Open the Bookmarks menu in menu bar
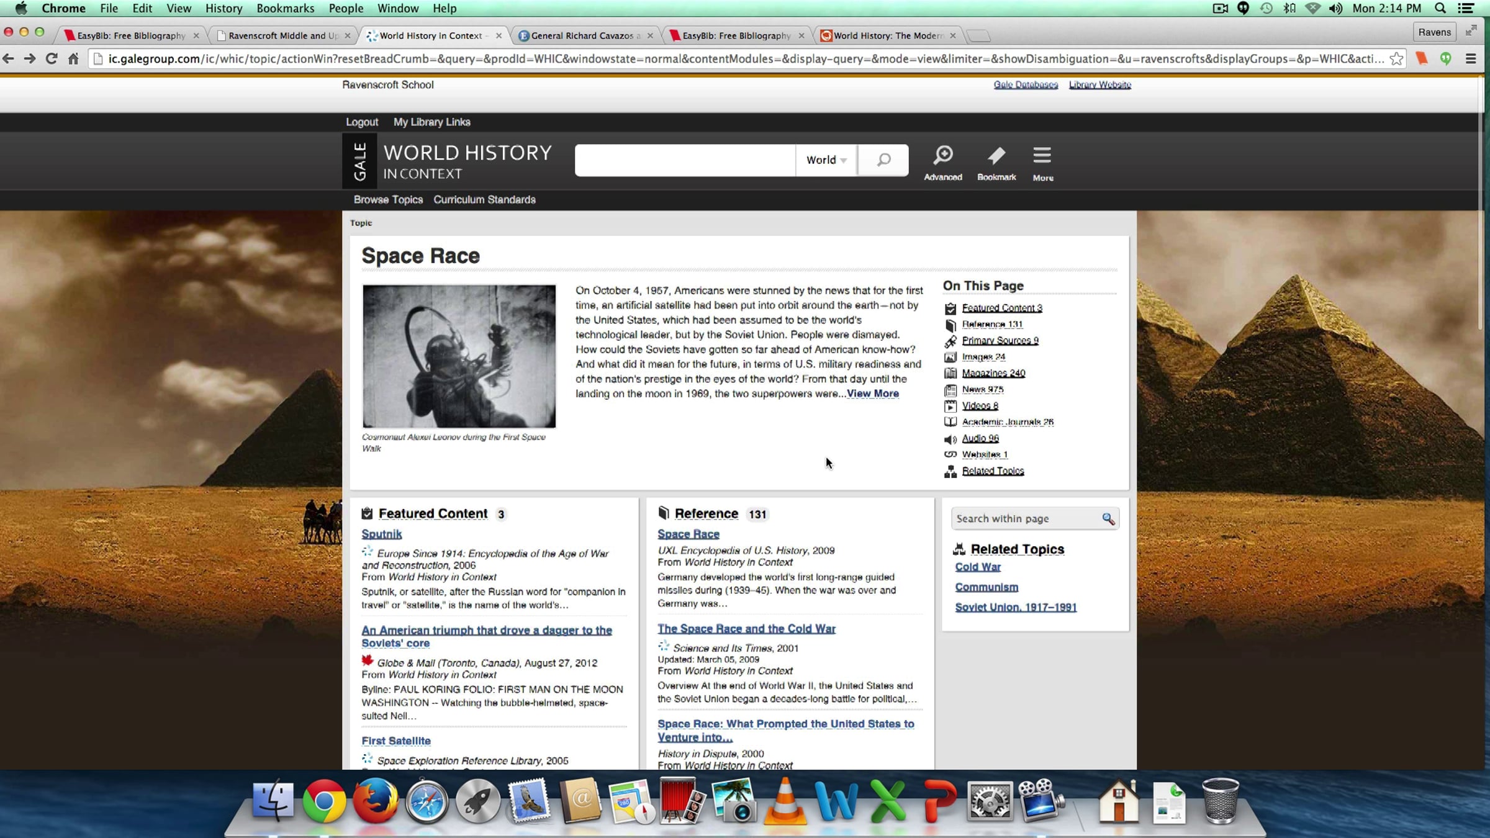Image resolution: width=1490 pixels, height=838 pixels. [x=285, y=9]
